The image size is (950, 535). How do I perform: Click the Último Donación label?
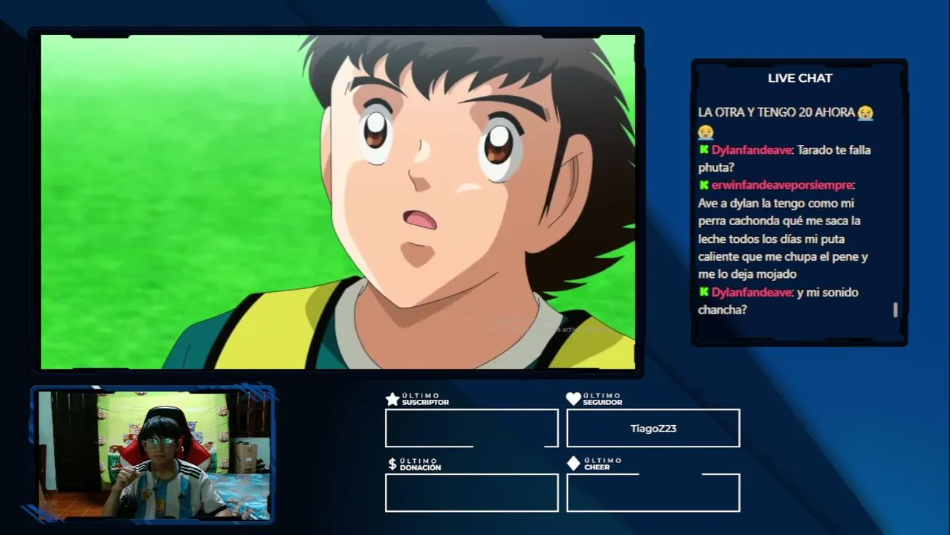(421, 464)
